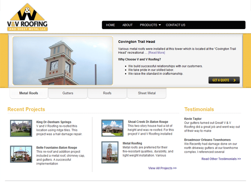This screenshot has height=182, width=251.
Task: Open the PRODUCTS menu
Action: pos(149,25)
